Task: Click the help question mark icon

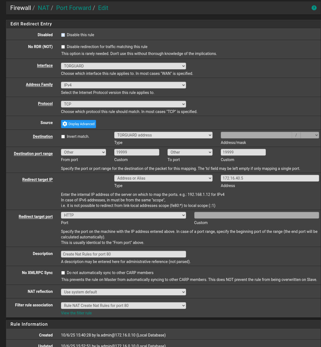Action: click(x=314, y=8)
